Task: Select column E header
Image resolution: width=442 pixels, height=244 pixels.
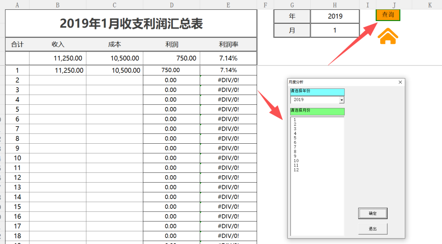Action: coord(228,5)
